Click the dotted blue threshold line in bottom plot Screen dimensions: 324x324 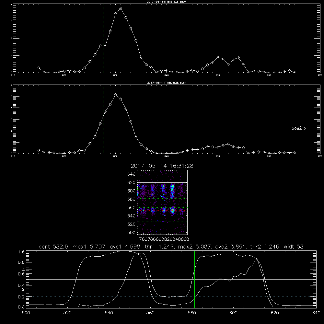pyautogui.click(x=171, y=296)
